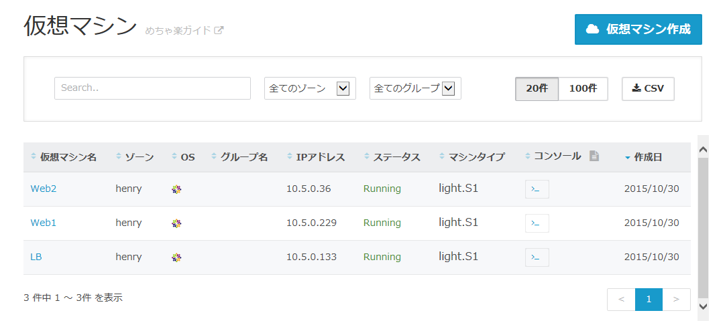Viewport: 725px width, 331px height.
Task: Open the Web2 virtual machine link
Action: point(44,189)
